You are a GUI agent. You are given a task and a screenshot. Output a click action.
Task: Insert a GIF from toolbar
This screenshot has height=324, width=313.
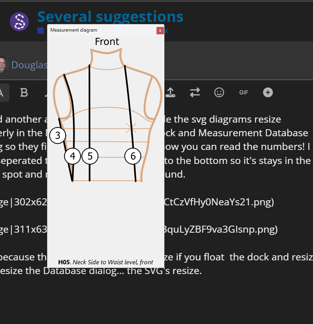coord(244,93)
